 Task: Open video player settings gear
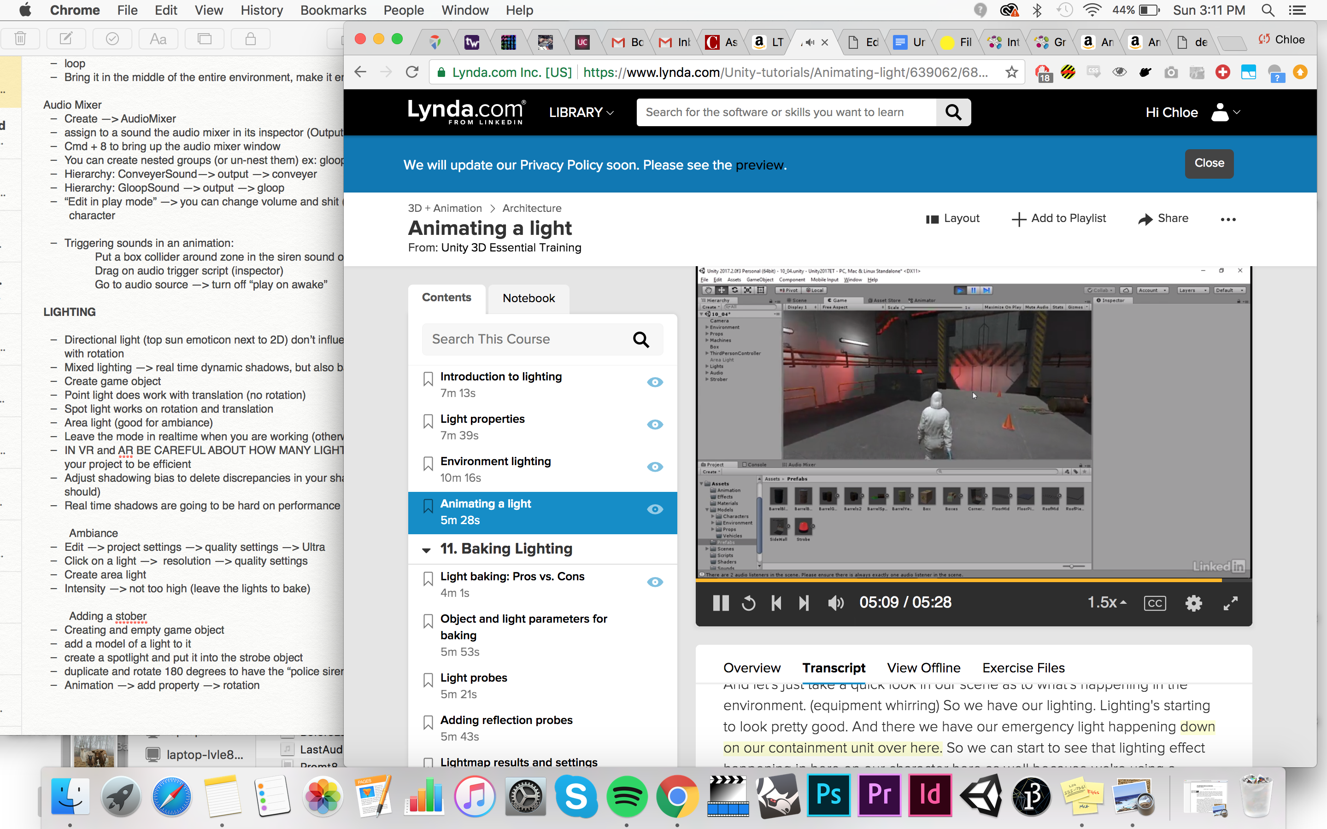tap(1193, 603)
